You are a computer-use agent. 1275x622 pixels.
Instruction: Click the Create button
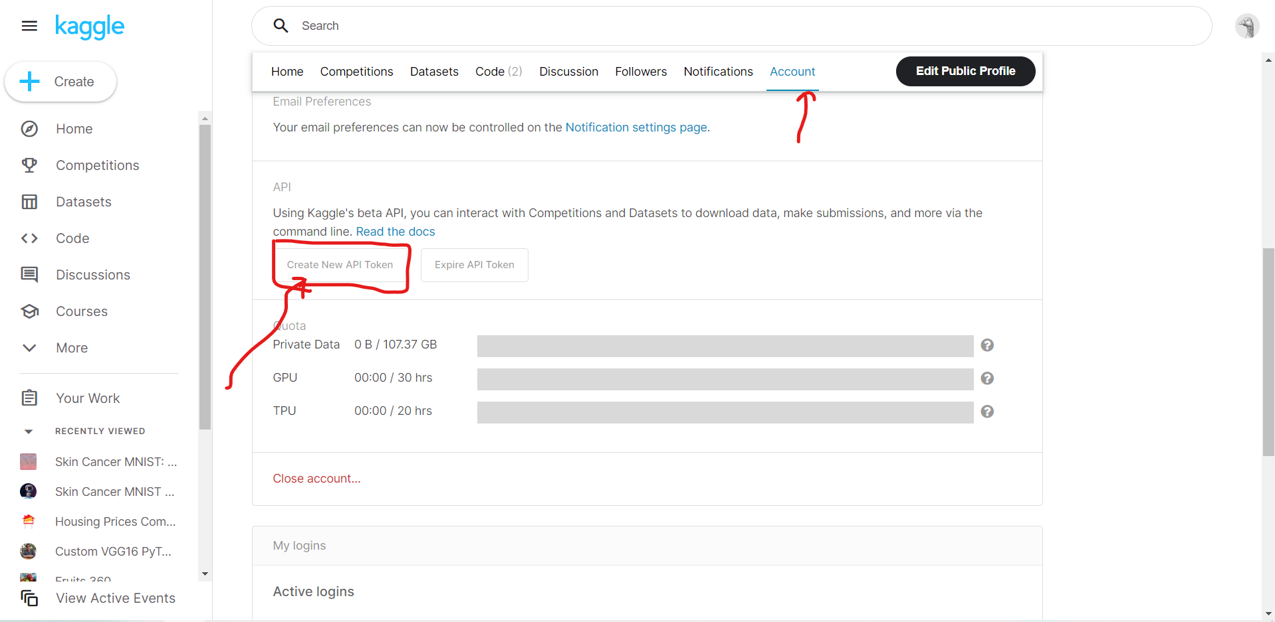coord(60,82)
